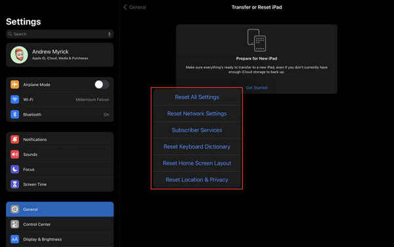Choose Reset Location & Privacy
The height and width of the screenshot is (247, 394).
(x=197, y=180)
